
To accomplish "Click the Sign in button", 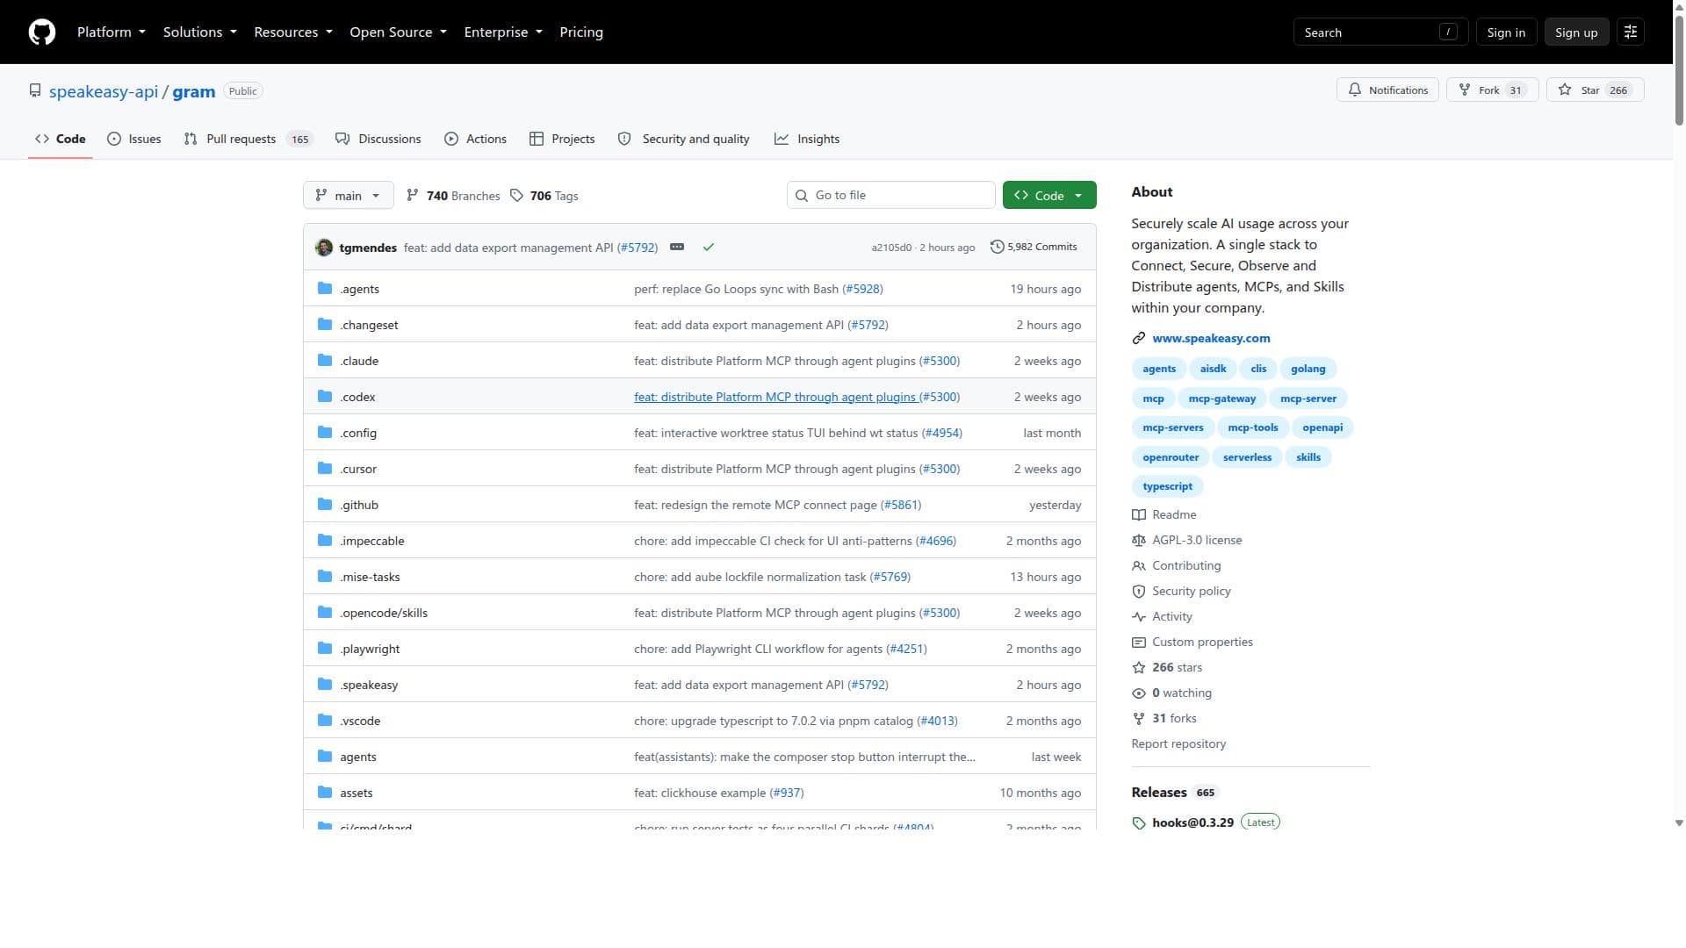I will click(1506, 32).
